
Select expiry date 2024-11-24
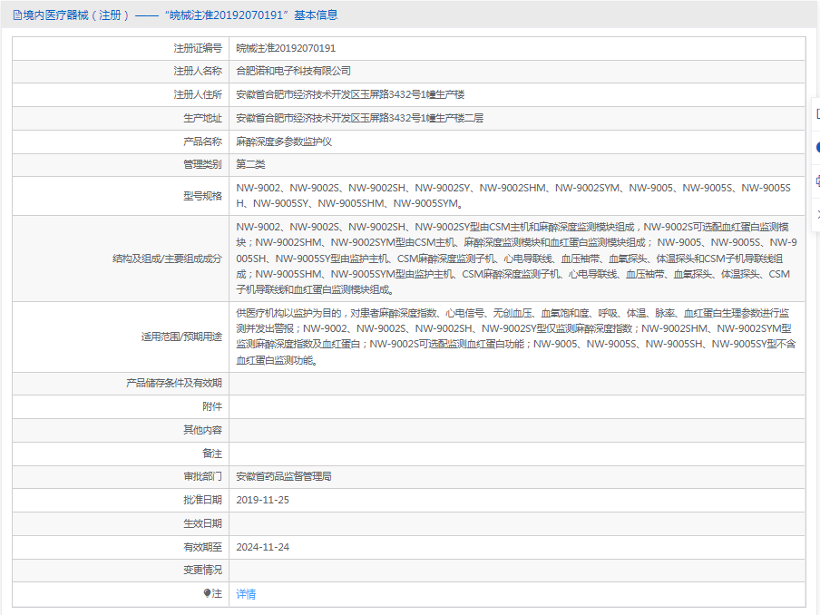(x=262, y=547)
